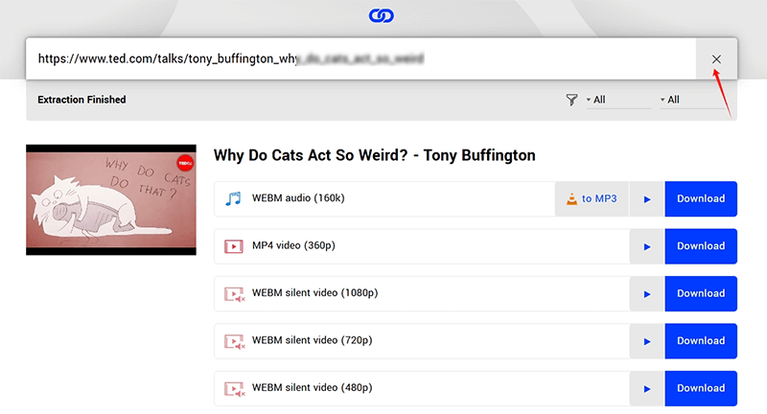The image size is (767, 414).
Task: Open the cat video thumbnail
Action: (111, 199)
